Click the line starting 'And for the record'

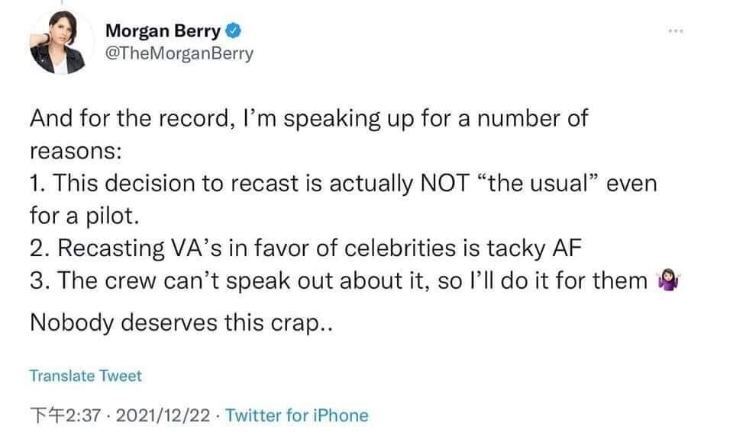point(308,119)
